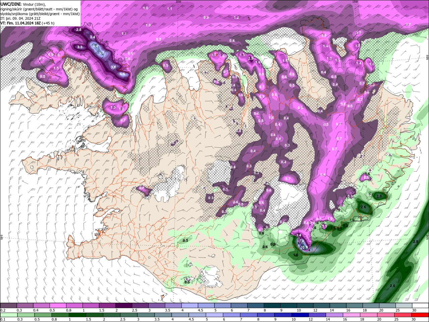This screenshot has width=429, height=322.
Task: Click the initial time "IT: þri. 09. 04. 2024 21Z"
Action: click(20, 18)
